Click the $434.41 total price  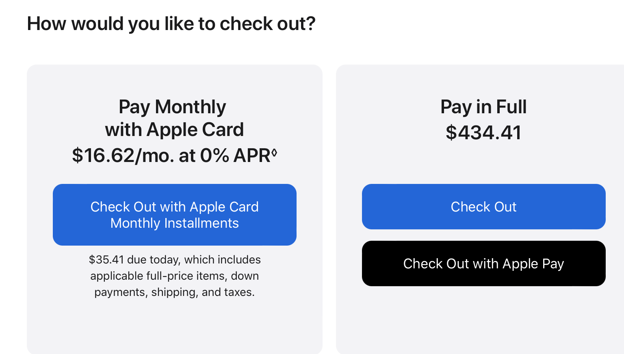[483, 133]
